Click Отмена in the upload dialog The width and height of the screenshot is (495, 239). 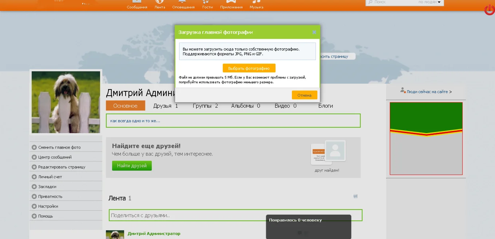pyautogui.click(x=304, y=95)
